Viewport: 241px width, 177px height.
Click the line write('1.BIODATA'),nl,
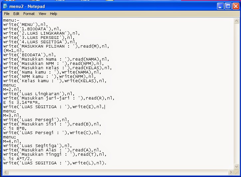[x=32, y=29]
